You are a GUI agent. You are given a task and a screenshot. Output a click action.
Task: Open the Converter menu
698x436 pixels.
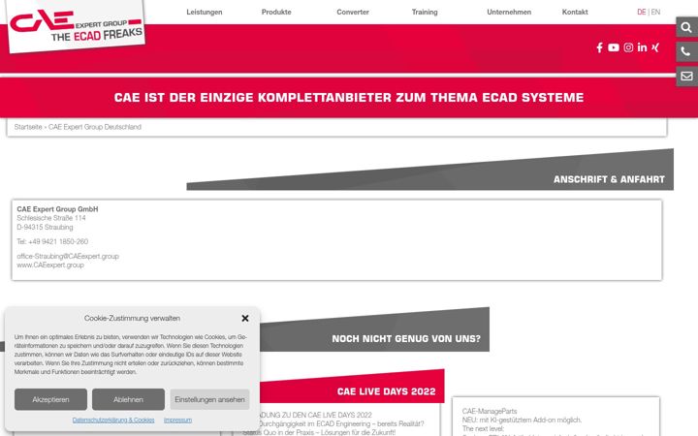coord(353,12)
